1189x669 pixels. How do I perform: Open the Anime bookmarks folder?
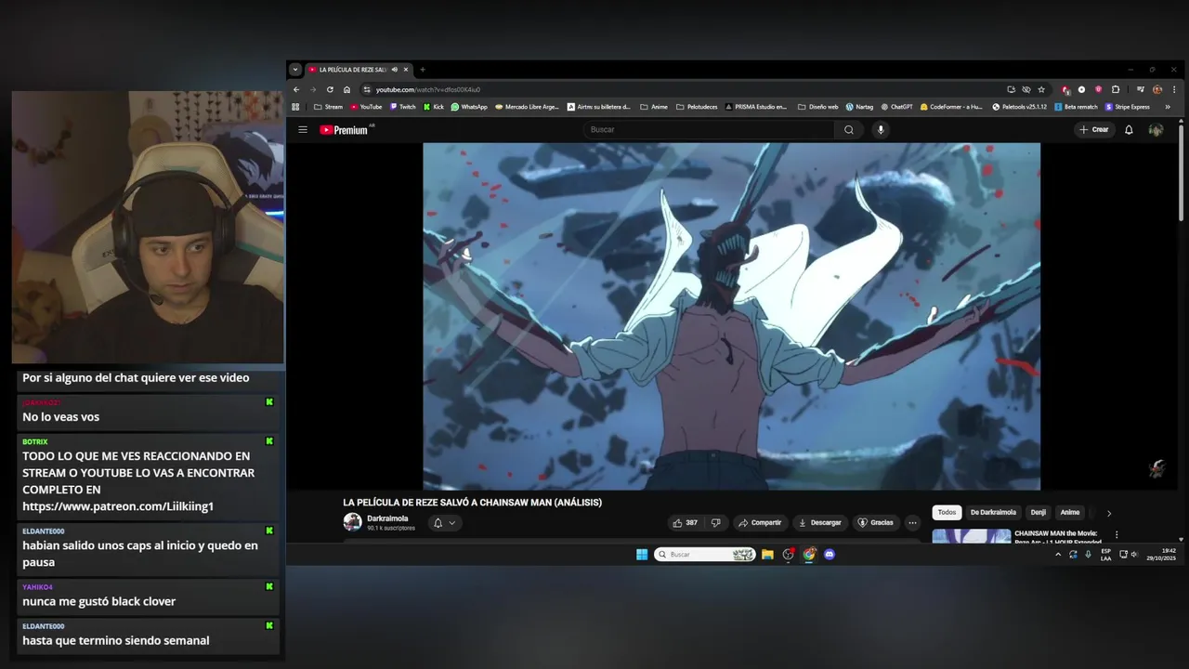(x=653, y=107)
